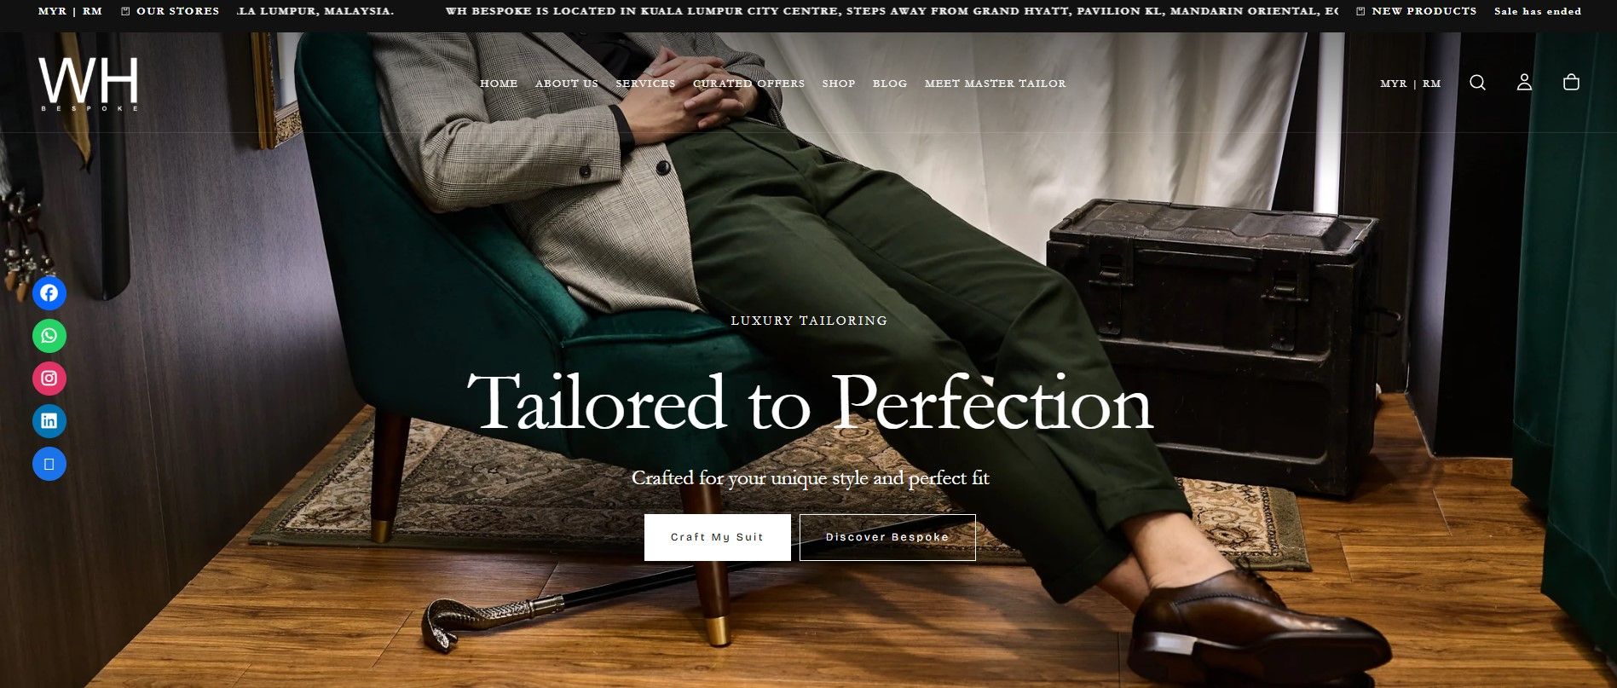Screen dimensions: 1617x688
Task: Open the search icon in header
Action: coord(1477,83)
